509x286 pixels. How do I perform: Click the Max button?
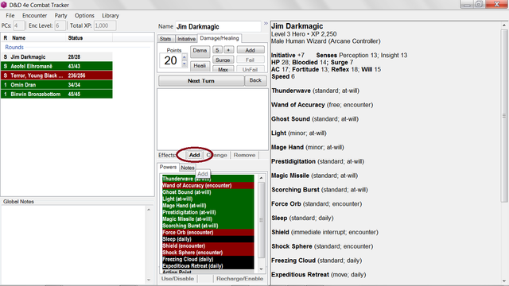(223, 69)
